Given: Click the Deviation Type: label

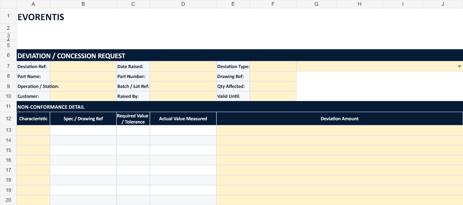Looking at the screenshot, I should (x=233, y=67).
